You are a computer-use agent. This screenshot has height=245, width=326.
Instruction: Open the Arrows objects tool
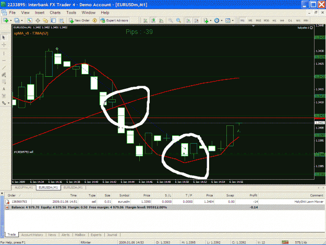(4, 103)
